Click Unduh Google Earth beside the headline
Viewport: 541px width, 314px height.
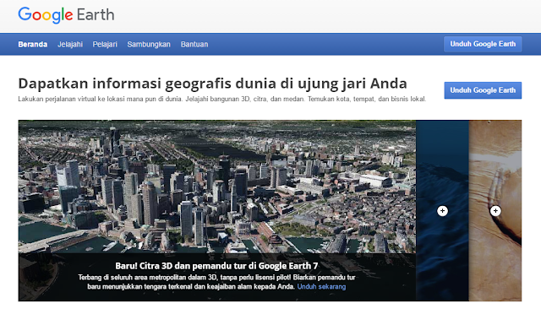[483, 90]
